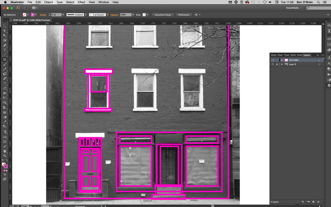Viewport: 331px width, 207px height.
Task: Select the Selection tool
Action: 5,26
